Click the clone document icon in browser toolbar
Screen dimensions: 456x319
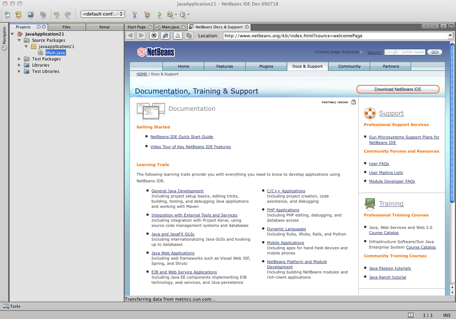point(189,36)
